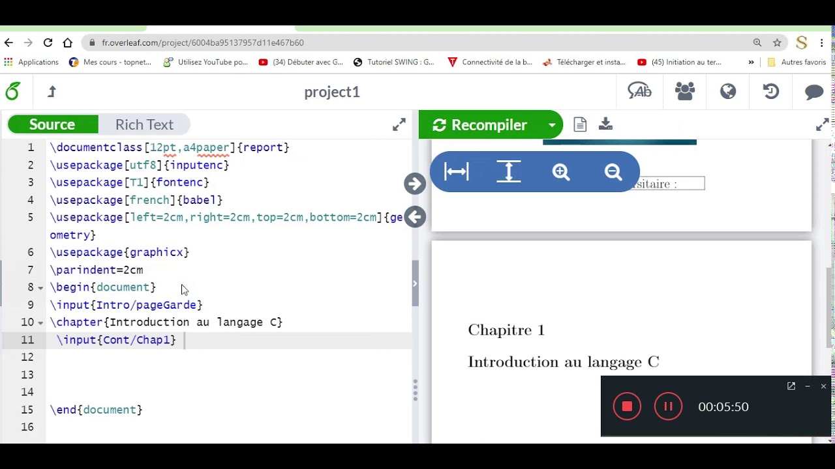This screenshot has height=469, width=835.
Task: Open the share project people icon
Action: click(685, 91)
